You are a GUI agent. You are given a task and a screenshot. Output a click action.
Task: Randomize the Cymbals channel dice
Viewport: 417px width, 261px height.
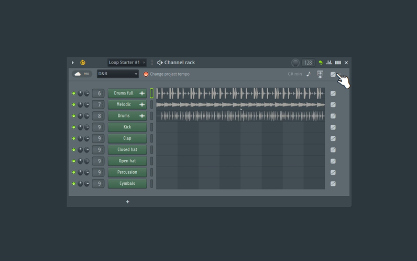(333, 184)
